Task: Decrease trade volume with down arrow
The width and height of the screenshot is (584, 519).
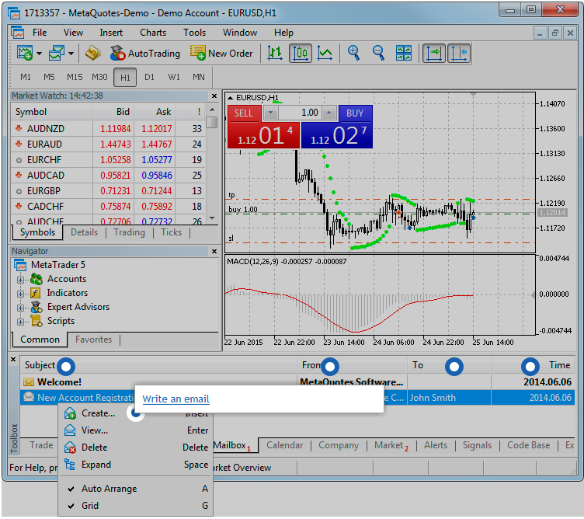Action: [x=271, y=113]
